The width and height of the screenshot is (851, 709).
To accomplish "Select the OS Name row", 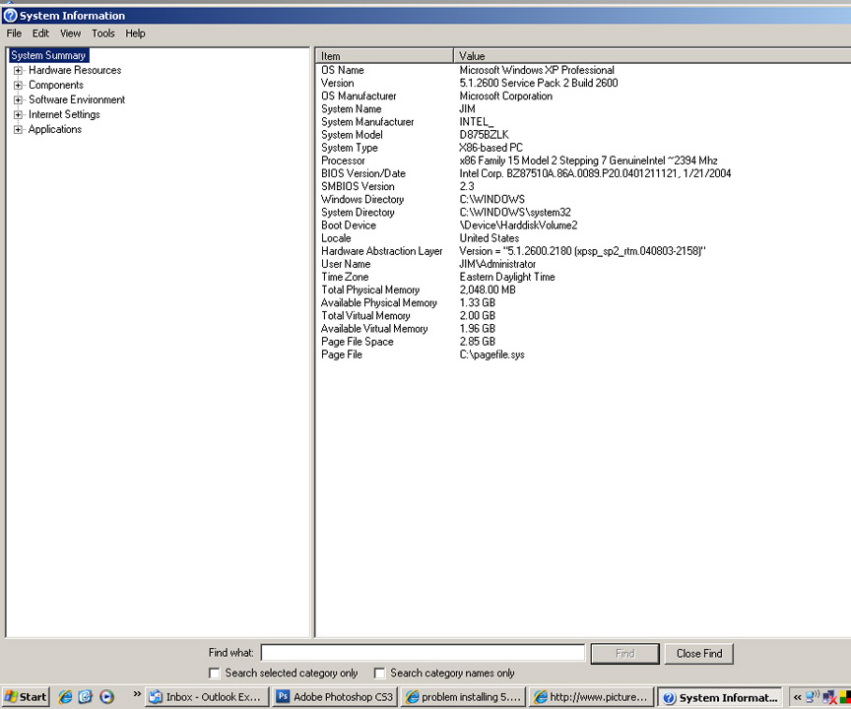I will coord(583,70).
